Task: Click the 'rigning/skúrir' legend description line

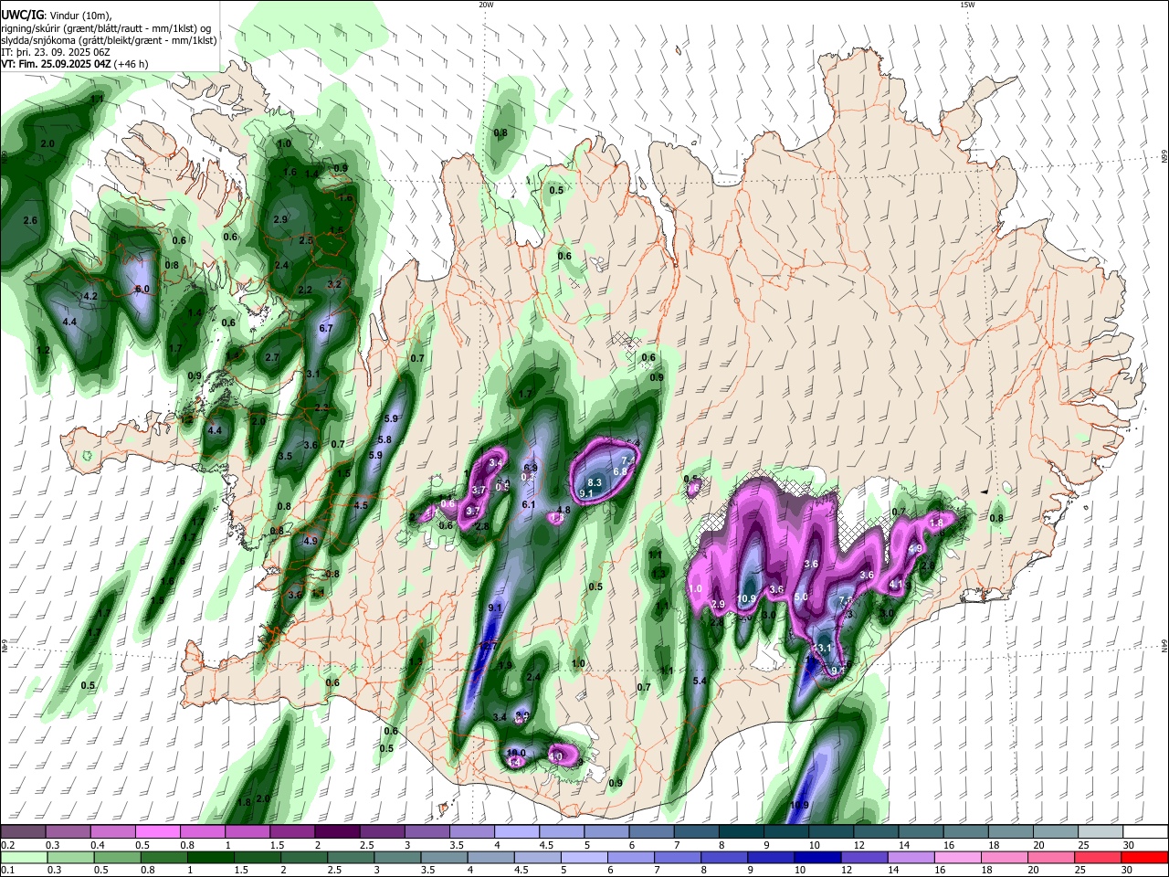Action: [x=106, y=28]
